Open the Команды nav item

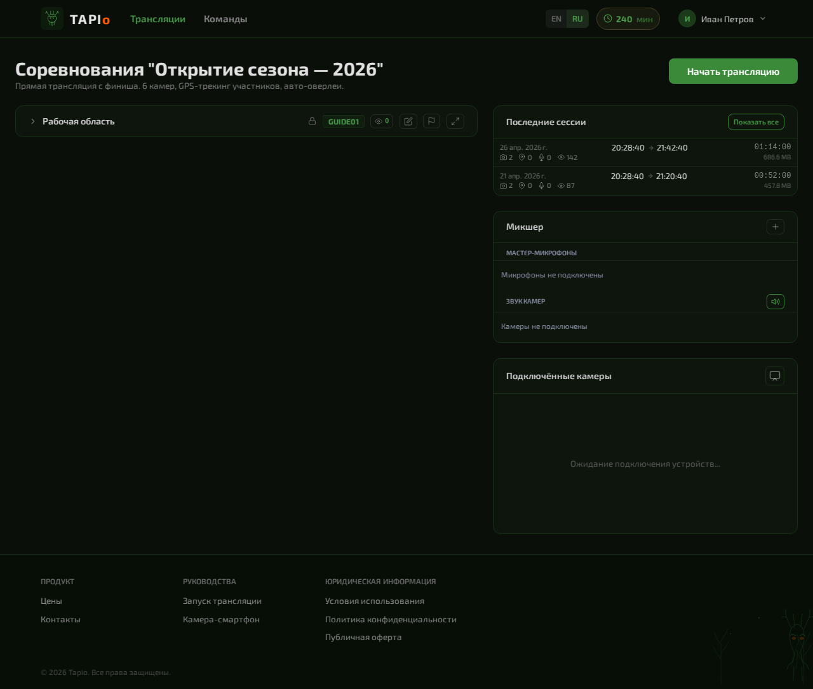pos(225,19)
